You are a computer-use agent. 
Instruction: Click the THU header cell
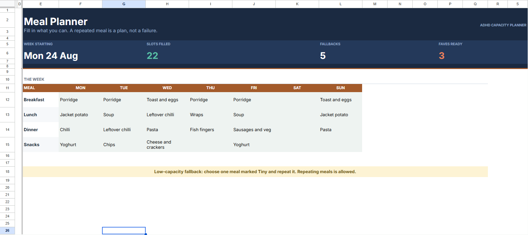click(211, 88)
